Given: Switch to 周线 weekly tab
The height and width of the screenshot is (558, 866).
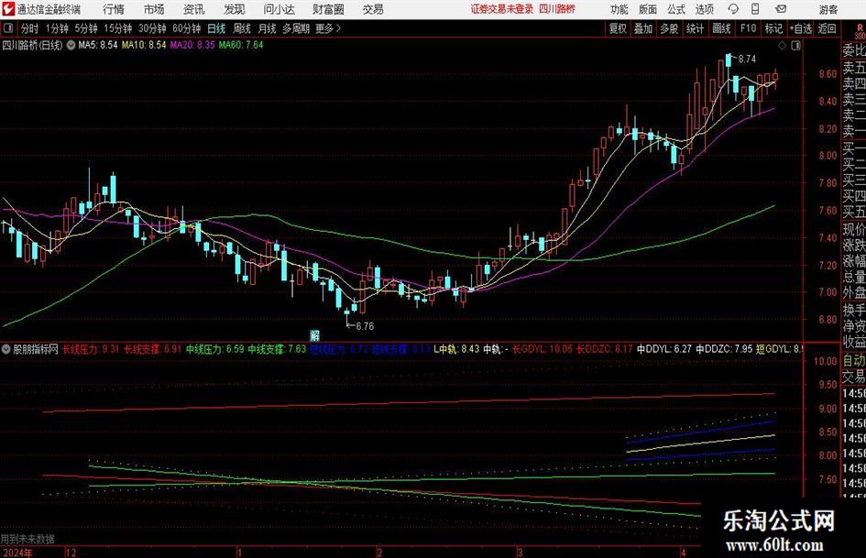Looking at the screenshot, I should tap(241, 28).
